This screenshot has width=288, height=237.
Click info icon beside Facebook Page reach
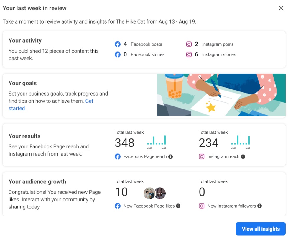[171, 157]
